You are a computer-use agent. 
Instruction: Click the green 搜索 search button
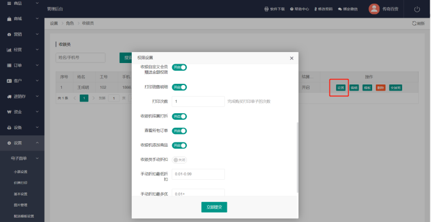click(x=126, y=57)
